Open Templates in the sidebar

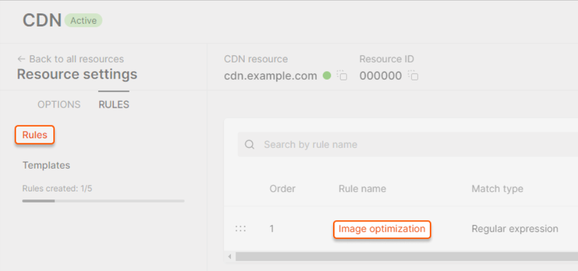46,165
